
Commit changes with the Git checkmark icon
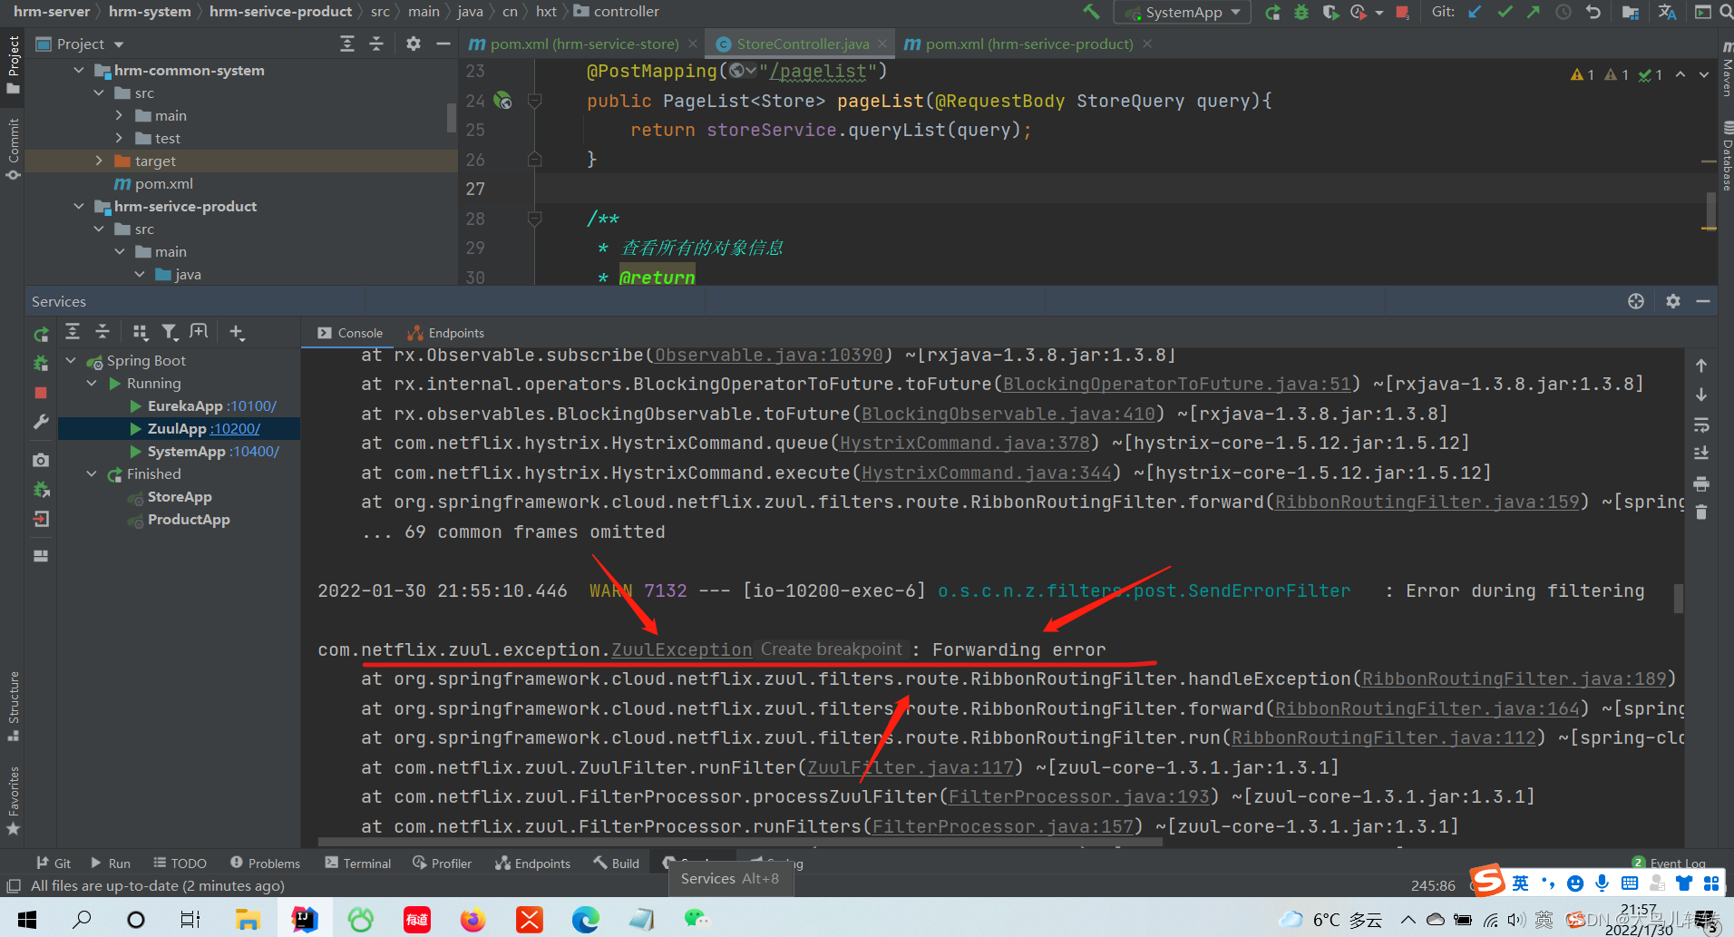coord(1505,12)
